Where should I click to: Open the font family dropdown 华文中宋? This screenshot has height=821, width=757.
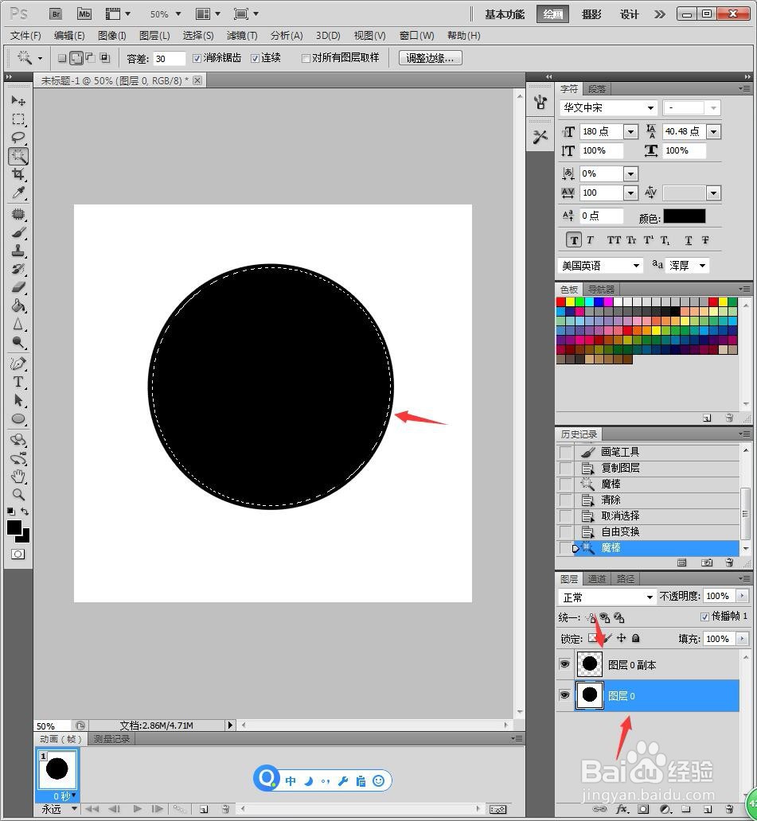click(650, 108)
